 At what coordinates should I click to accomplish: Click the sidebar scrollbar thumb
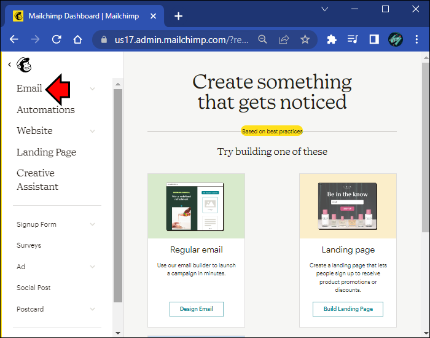pos(118,195)
